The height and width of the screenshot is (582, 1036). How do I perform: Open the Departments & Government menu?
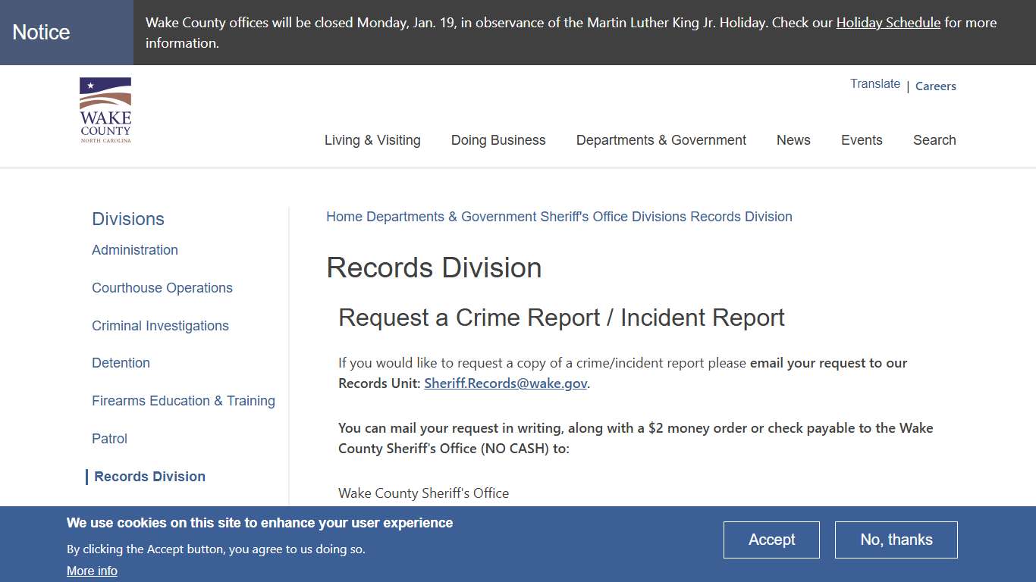[661, 140]
